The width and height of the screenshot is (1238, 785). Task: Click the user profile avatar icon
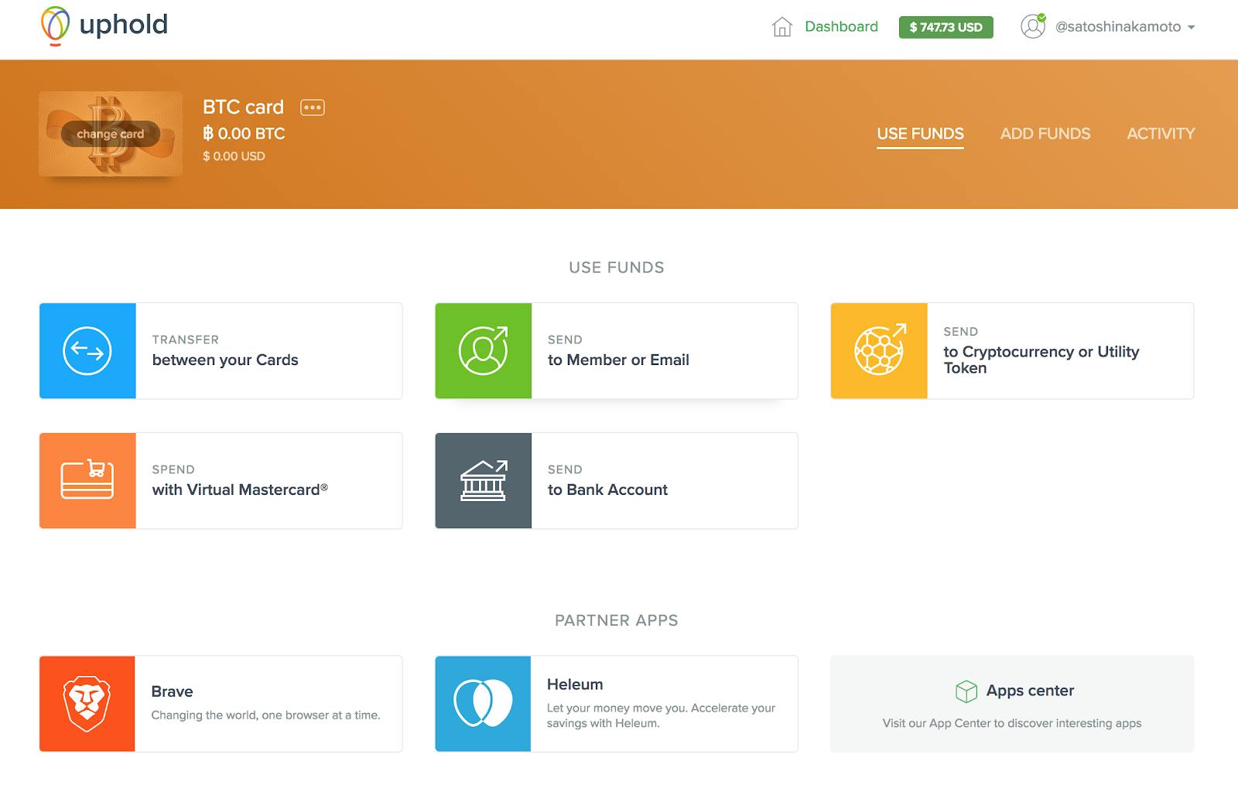coord(1033,26)
